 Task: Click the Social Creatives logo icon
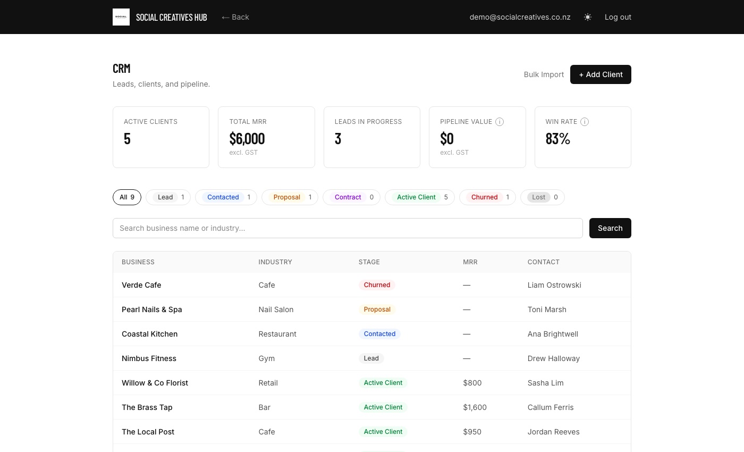tap(121, 17)
